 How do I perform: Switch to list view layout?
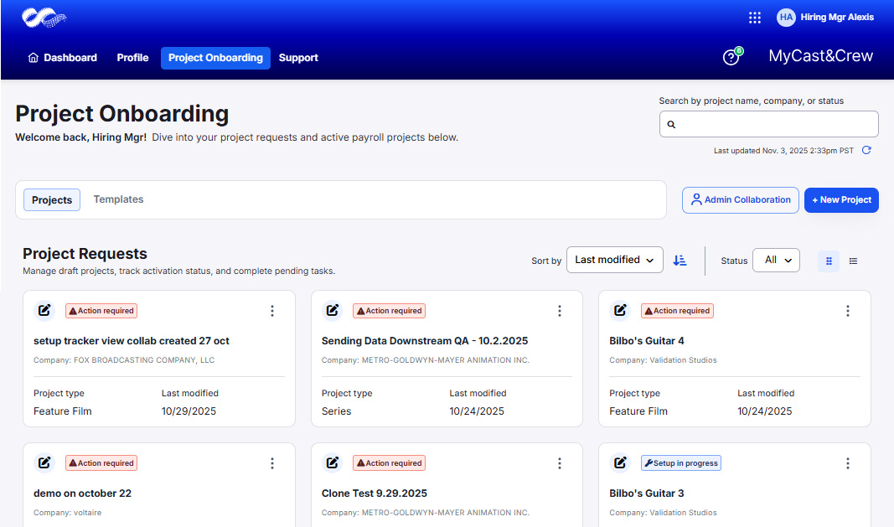click(853, 261)
